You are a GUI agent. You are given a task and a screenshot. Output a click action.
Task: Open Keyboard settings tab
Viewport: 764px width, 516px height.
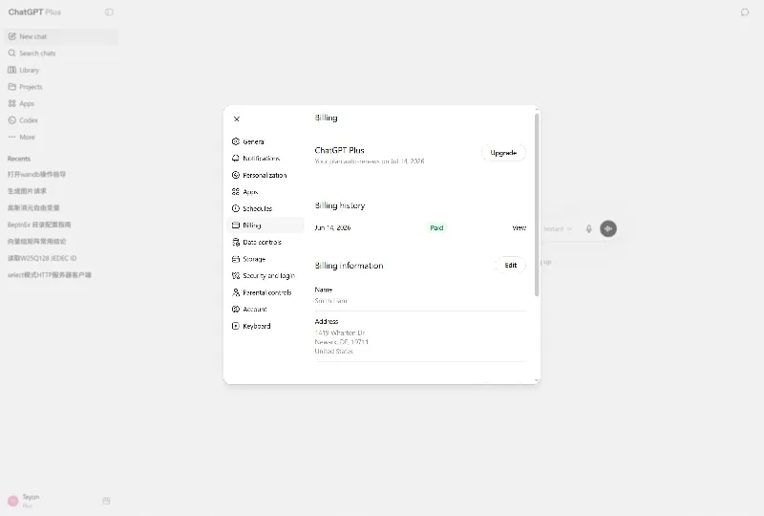265,326
